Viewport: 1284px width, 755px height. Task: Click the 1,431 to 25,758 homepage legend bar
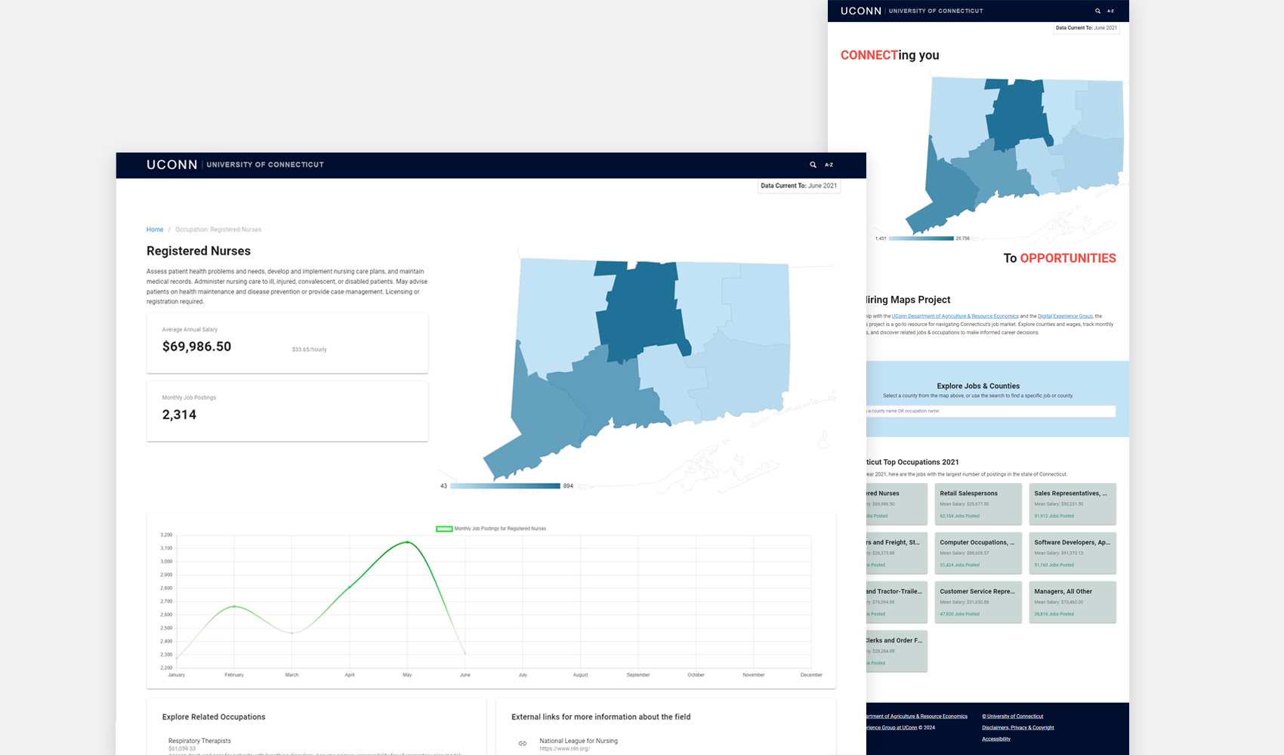[x=921, y=239]
